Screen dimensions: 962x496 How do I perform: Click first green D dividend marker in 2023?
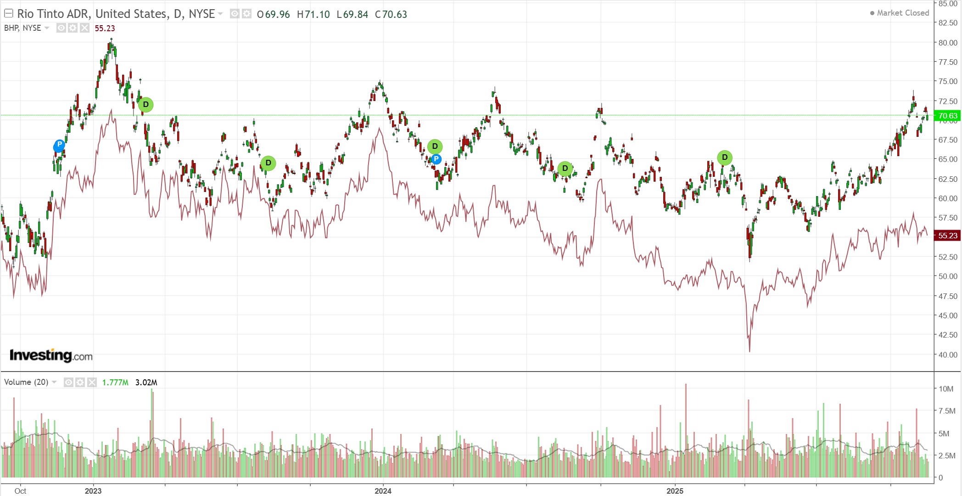(x=146, y=105)
